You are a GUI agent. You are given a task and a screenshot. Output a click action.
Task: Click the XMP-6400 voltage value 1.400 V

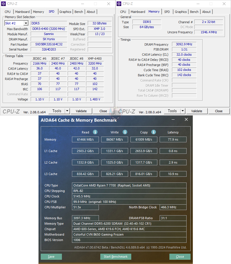point(95,99)
